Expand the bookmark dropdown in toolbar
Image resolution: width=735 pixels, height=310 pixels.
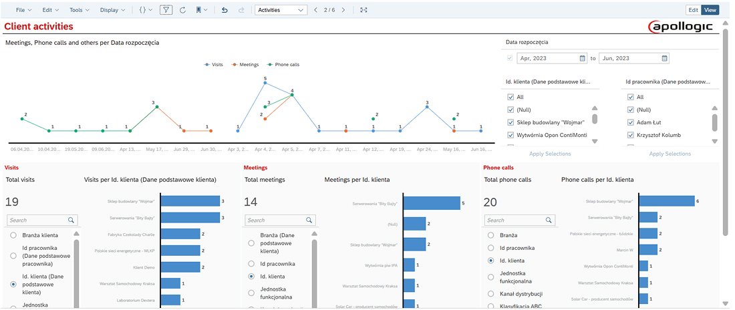(x=201, y=10)
